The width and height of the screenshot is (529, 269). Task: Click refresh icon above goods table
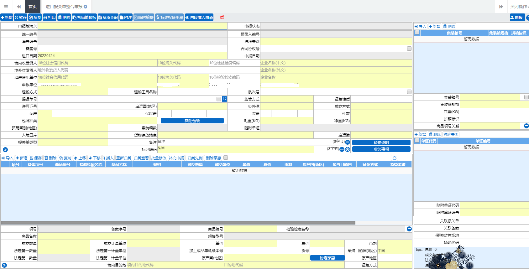coord(395,158)
